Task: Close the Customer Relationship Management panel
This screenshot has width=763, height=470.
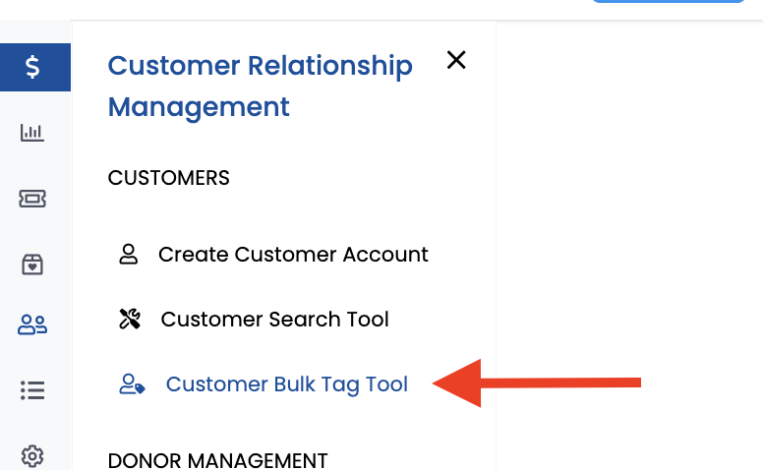Action: (x=456, y=60)
